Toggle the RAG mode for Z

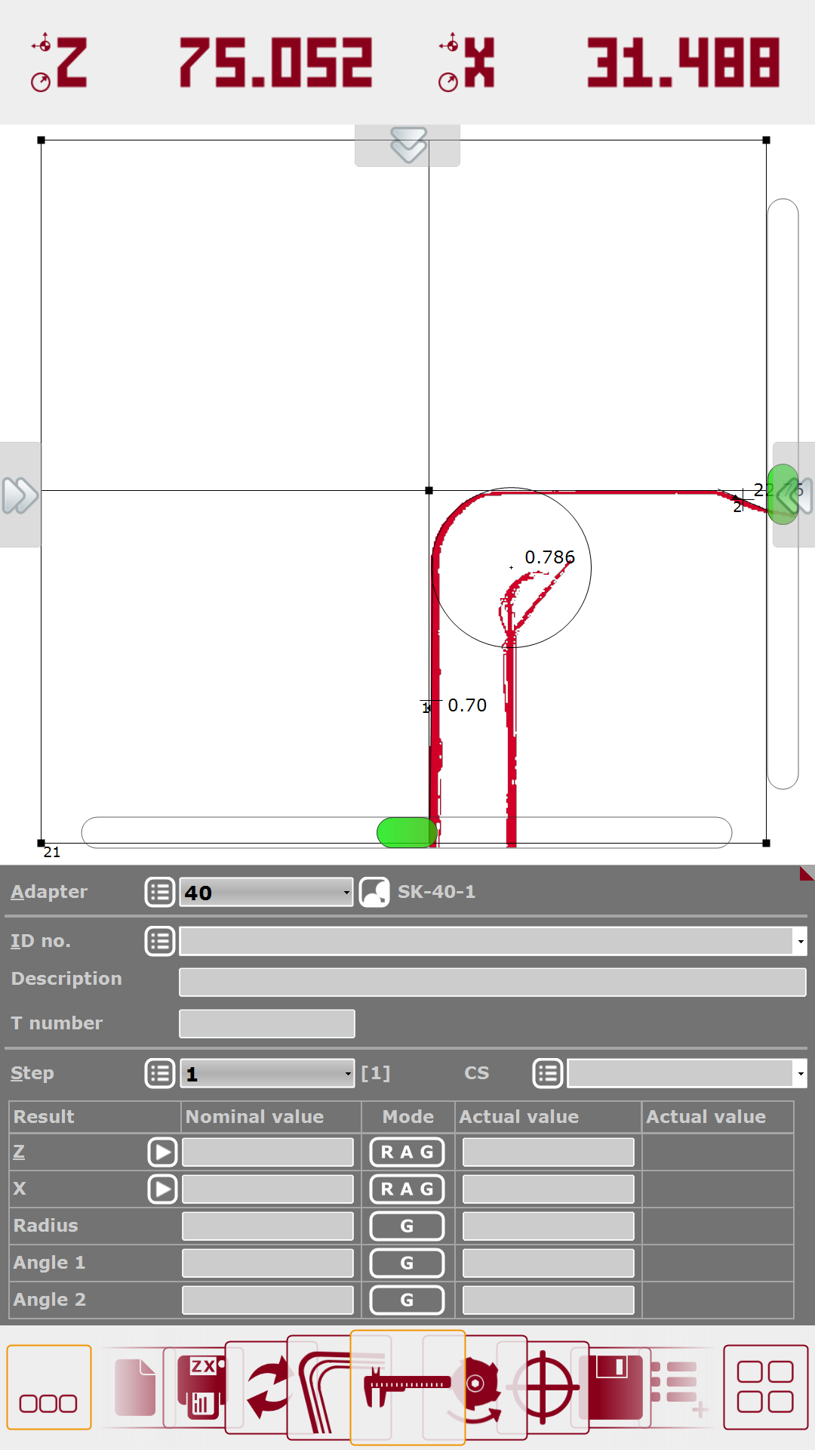pyautogui.click(x=407, y=1152)
